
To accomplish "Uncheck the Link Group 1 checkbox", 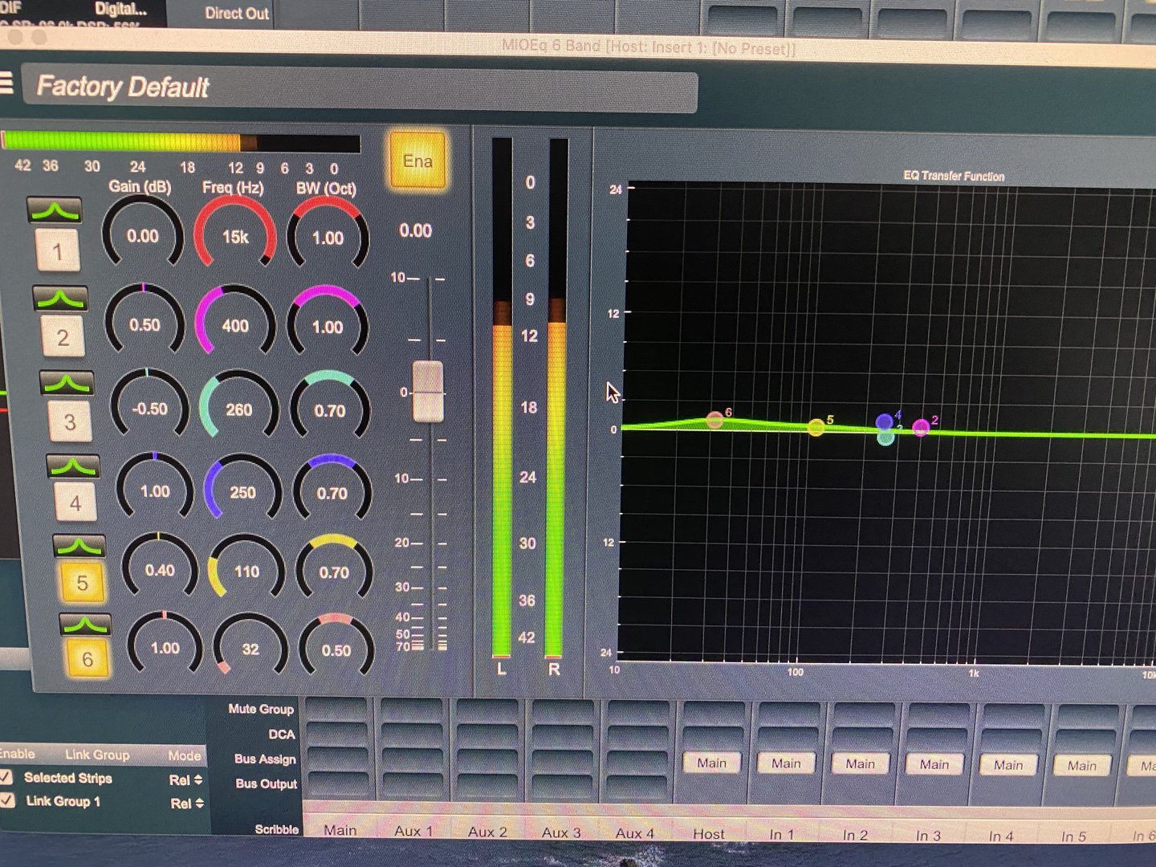I will coord(6,800).
